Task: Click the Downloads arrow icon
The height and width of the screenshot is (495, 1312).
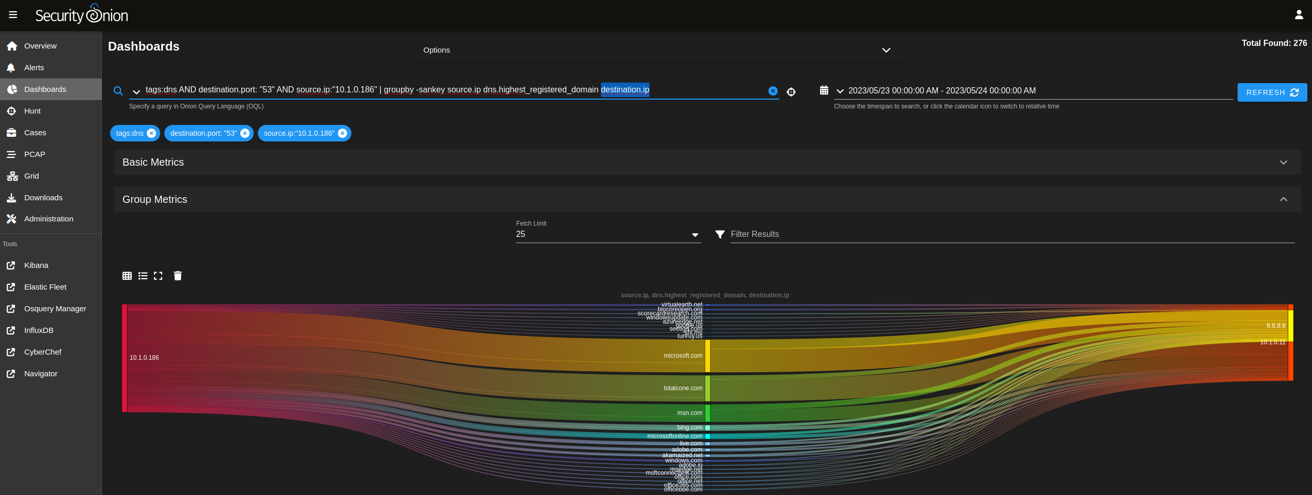Action: (11, 198)
